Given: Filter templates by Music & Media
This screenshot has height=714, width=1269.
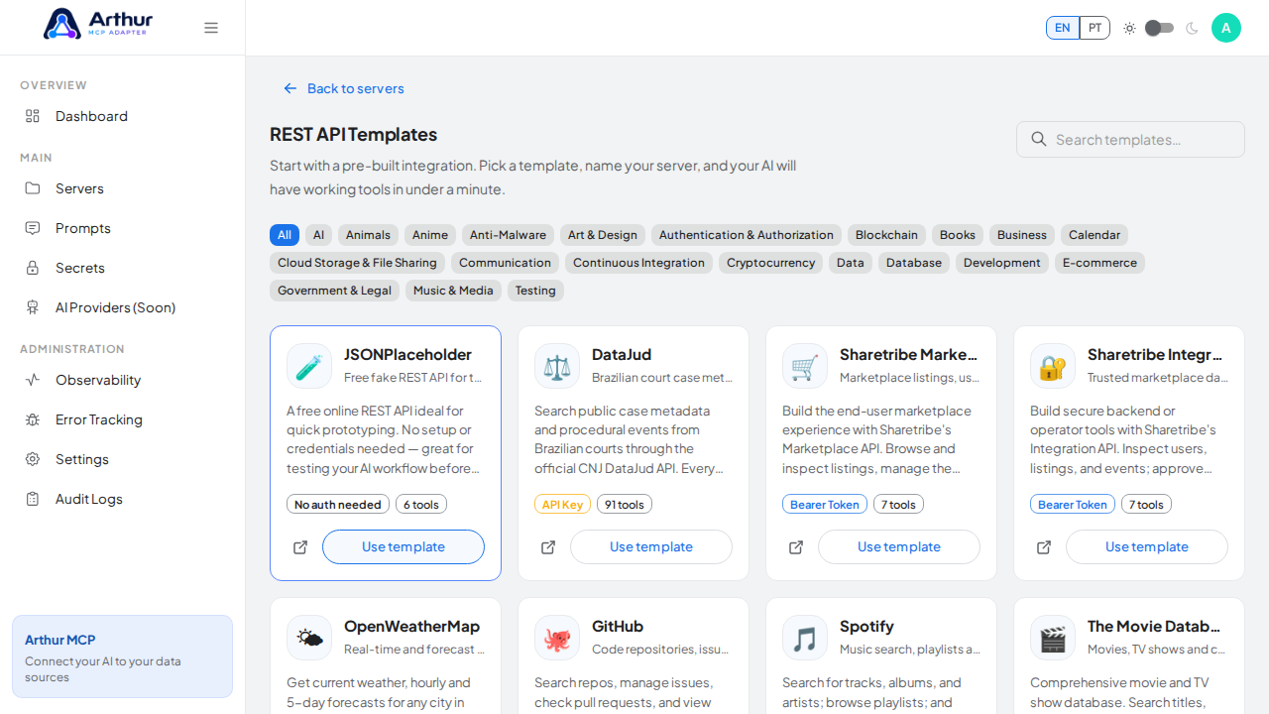Looking at the screenshot, I should 453,291.
